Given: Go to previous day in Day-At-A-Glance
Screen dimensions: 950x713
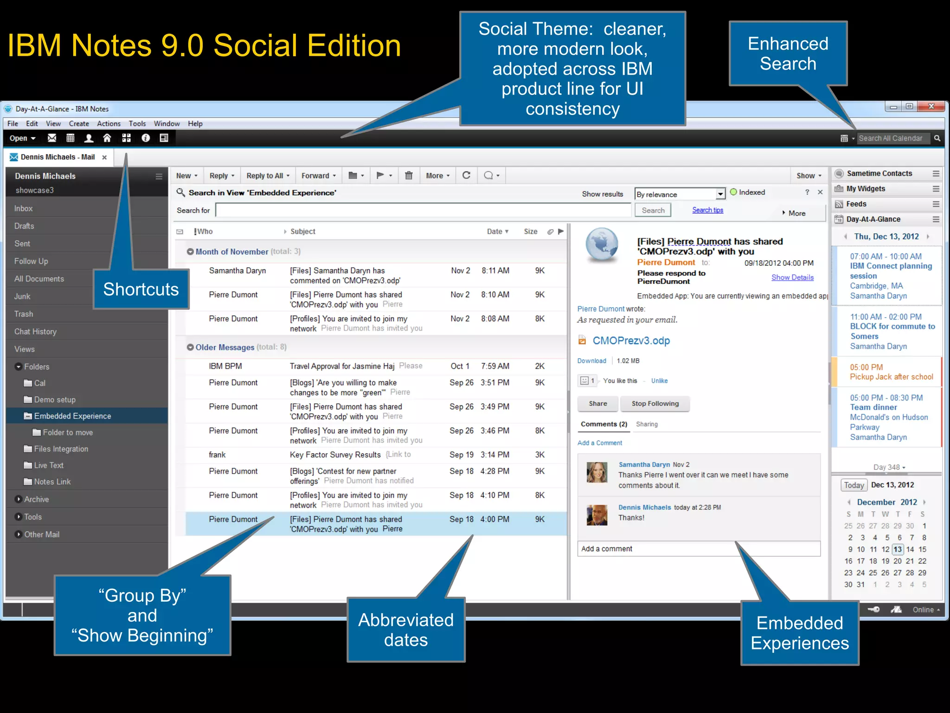Looking at the screenshot, I should pyautogui.click(x=846, y=237).
